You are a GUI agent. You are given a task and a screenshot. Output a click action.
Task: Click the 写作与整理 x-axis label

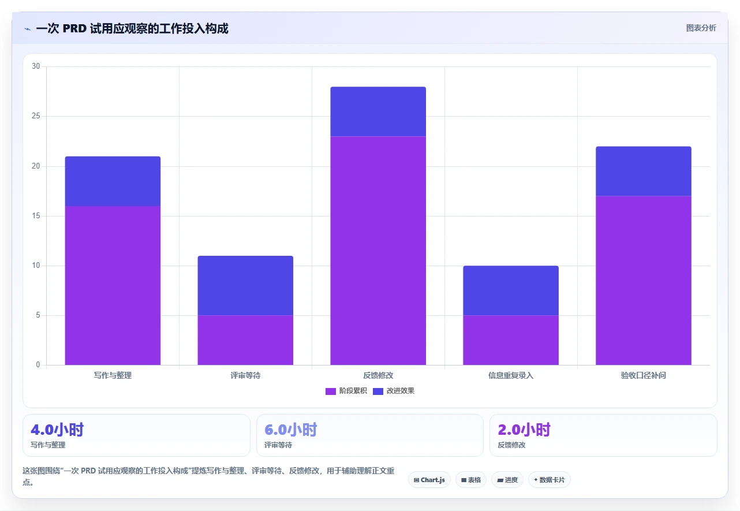[113, 375]
